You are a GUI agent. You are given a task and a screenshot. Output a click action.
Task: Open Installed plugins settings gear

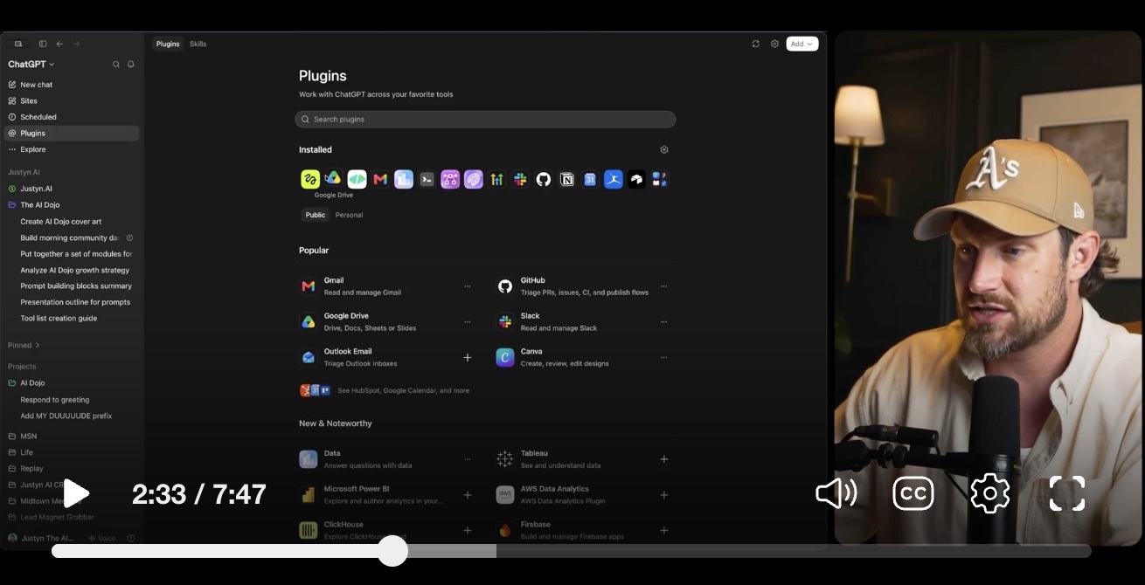click(x=664, y=150)
